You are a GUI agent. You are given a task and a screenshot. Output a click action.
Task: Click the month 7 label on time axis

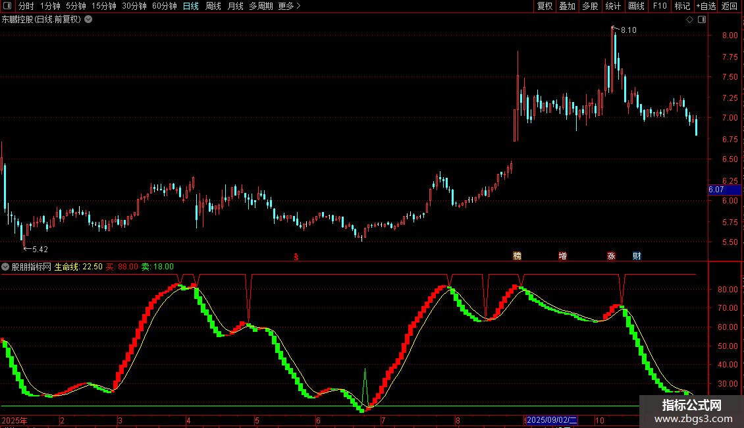383,420
